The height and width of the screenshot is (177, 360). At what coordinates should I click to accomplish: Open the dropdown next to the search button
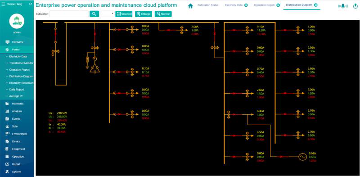click(108, 14)
